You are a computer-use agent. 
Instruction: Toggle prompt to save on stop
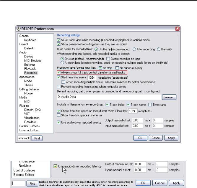100,68
